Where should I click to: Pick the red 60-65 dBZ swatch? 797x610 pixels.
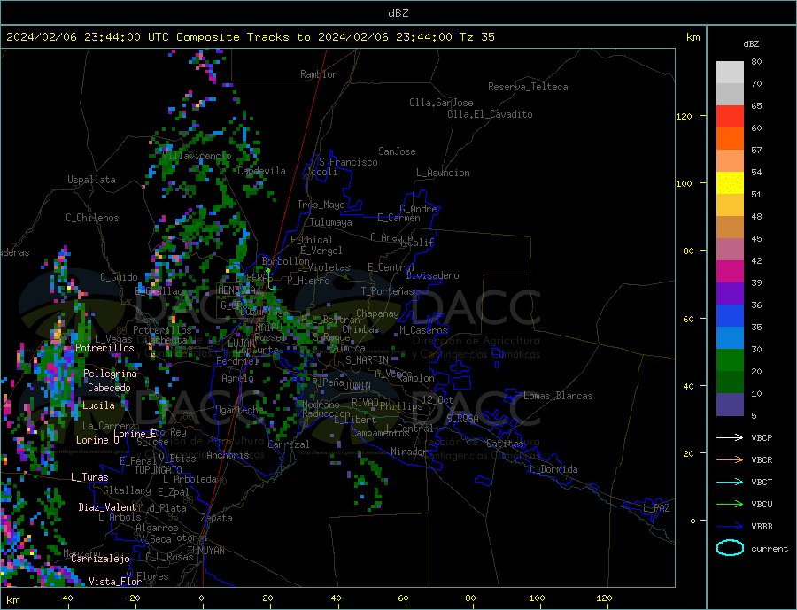coord(730,116)
